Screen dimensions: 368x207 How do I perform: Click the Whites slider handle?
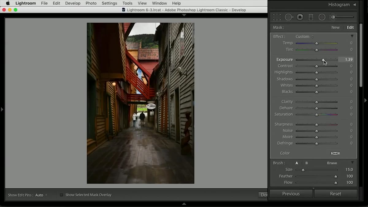316,85
